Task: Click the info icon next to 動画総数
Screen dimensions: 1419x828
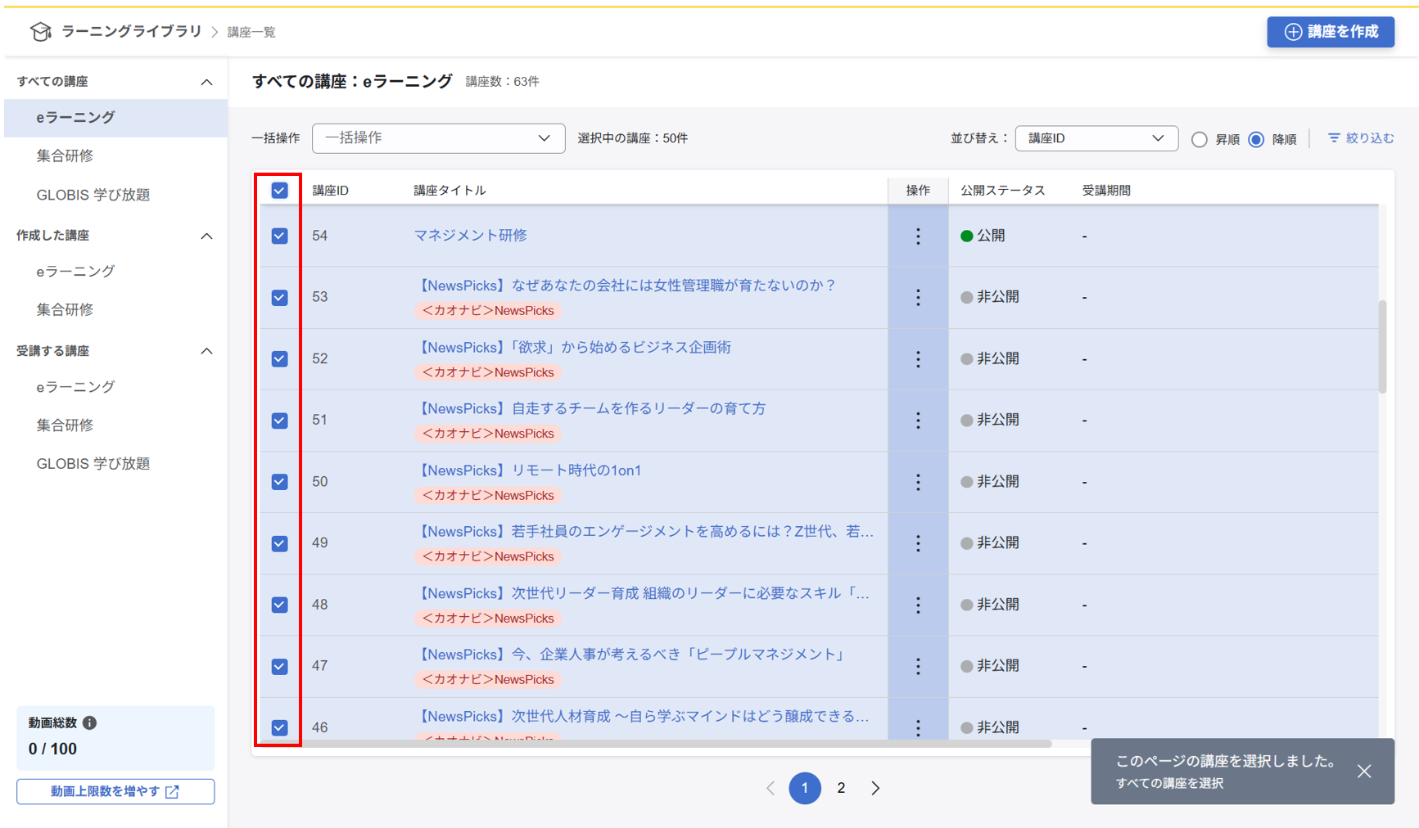Action: 90,722
